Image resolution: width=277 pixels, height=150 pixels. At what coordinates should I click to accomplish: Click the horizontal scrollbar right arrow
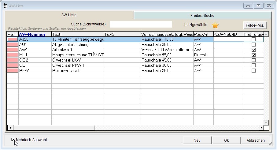pyautogui.click(x=261, y=128)
